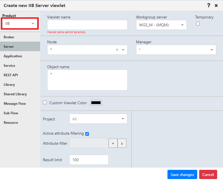
Task: Select Resource in the left menu
Action: coord(20,122)
